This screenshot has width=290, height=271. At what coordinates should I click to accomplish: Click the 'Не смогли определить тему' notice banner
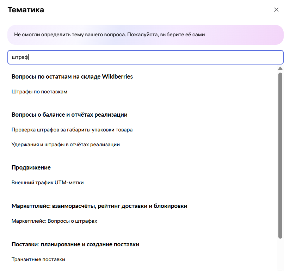pyautogui.click(x=146, y=35)
